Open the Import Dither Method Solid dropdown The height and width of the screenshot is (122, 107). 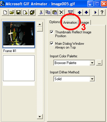[92, 79]
